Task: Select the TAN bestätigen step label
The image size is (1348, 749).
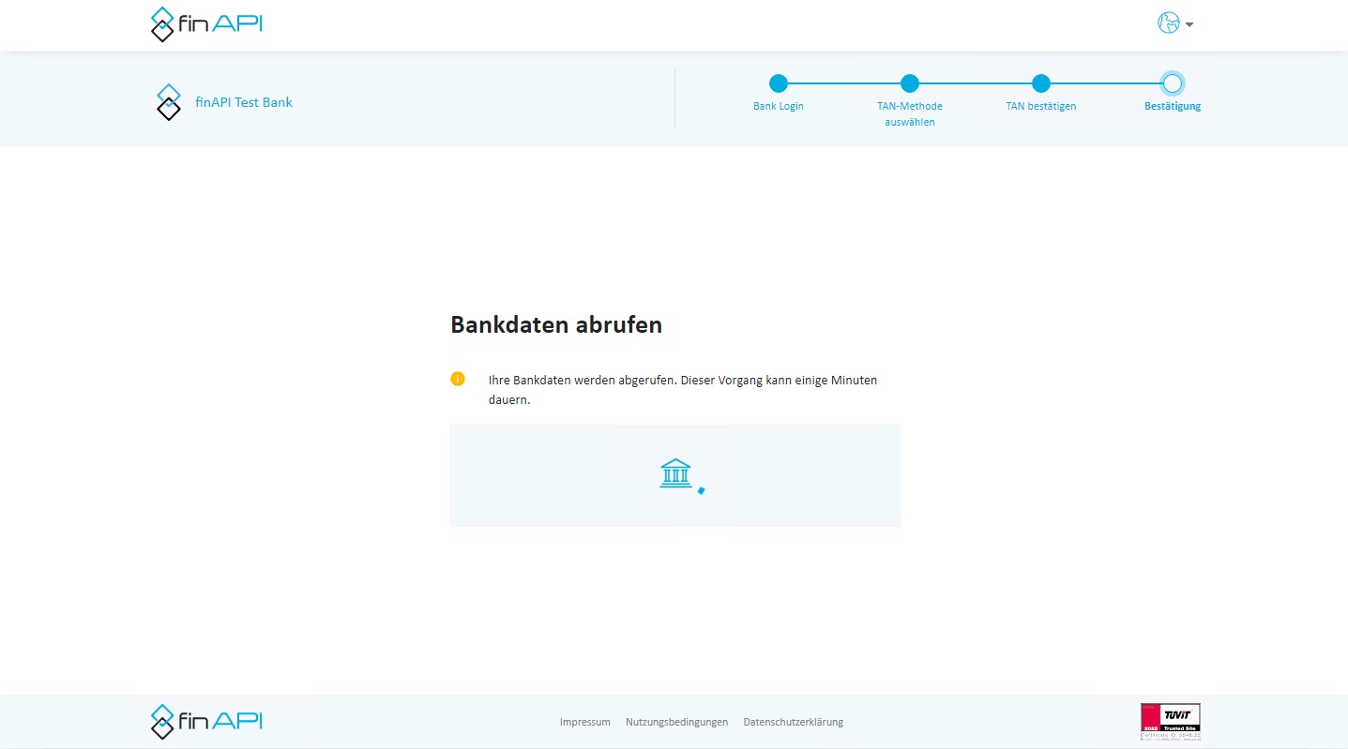Action: tap(1040, 106)
